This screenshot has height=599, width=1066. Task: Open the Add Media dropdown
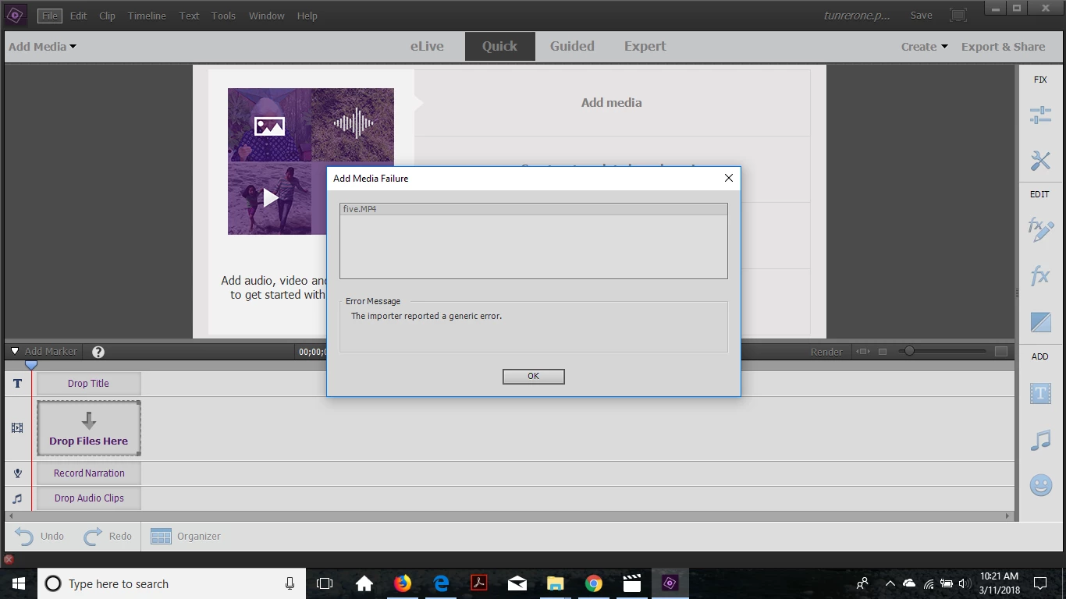[42, 47]
